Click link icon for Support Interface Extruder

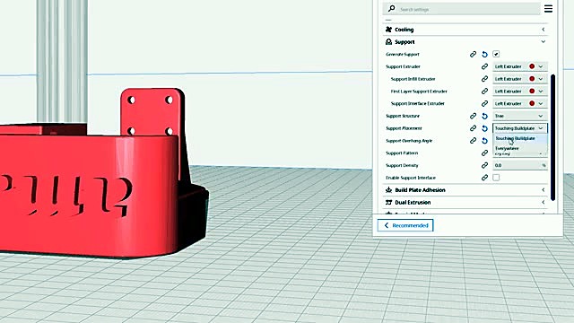point(484,104)
